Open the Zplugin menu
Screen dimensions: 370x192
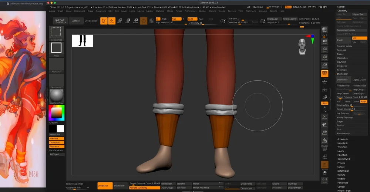[x=263, y=11]
